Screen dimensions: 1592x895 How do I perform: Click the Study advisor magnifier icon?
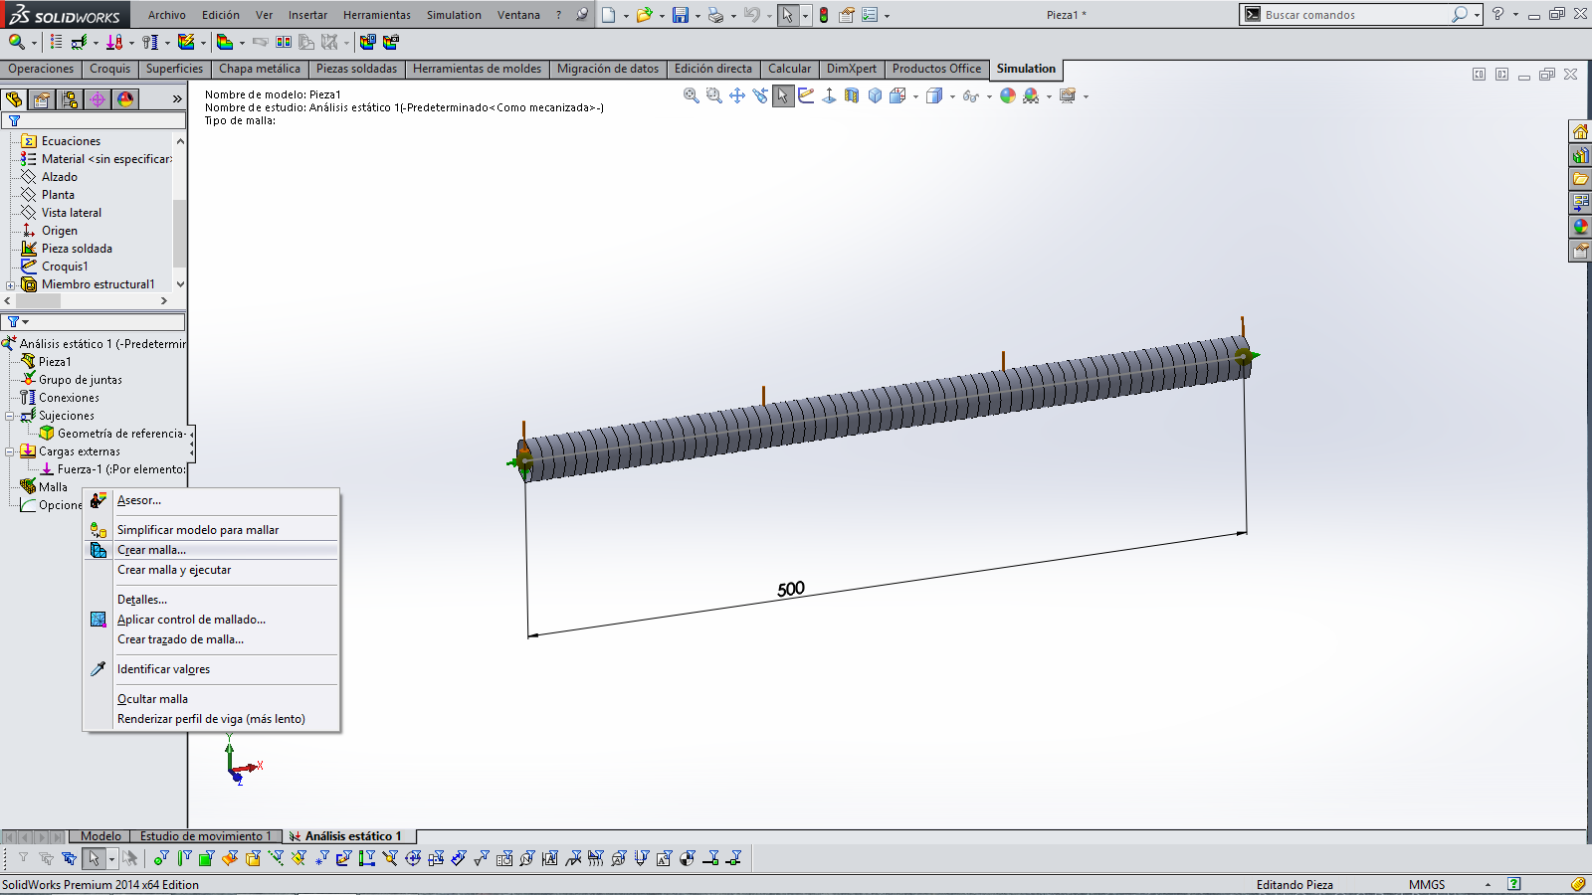pos(17,42)
